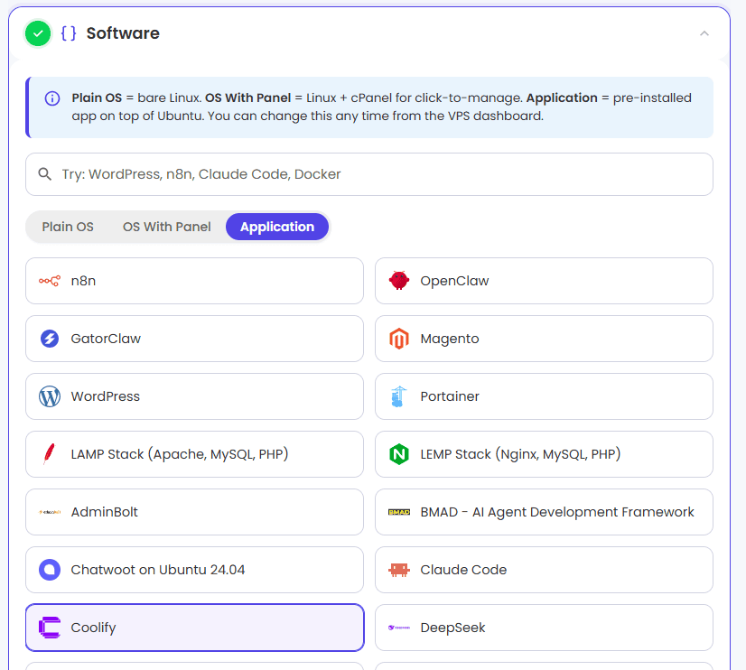Click the green Nginx N icon
746x670 pixels.
[x=398, y=454]
